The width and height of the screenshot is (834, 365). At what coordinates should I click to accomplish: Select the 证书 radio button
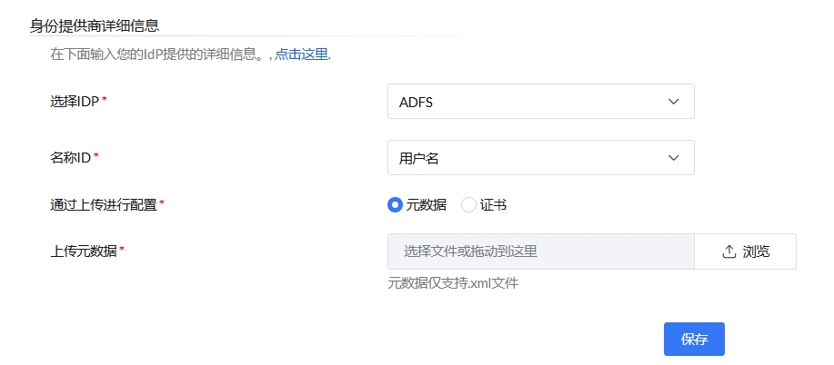[x=468, y=205]
